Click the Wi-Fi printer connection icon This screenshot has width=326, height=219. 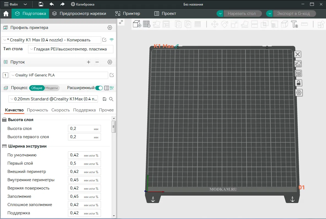111,40
